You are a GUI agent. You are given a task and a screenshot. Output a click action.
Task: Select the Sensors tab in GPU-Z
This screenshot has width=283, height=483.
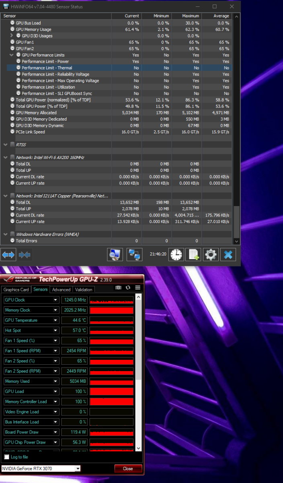pyautogui.click(x=41, y=289)
